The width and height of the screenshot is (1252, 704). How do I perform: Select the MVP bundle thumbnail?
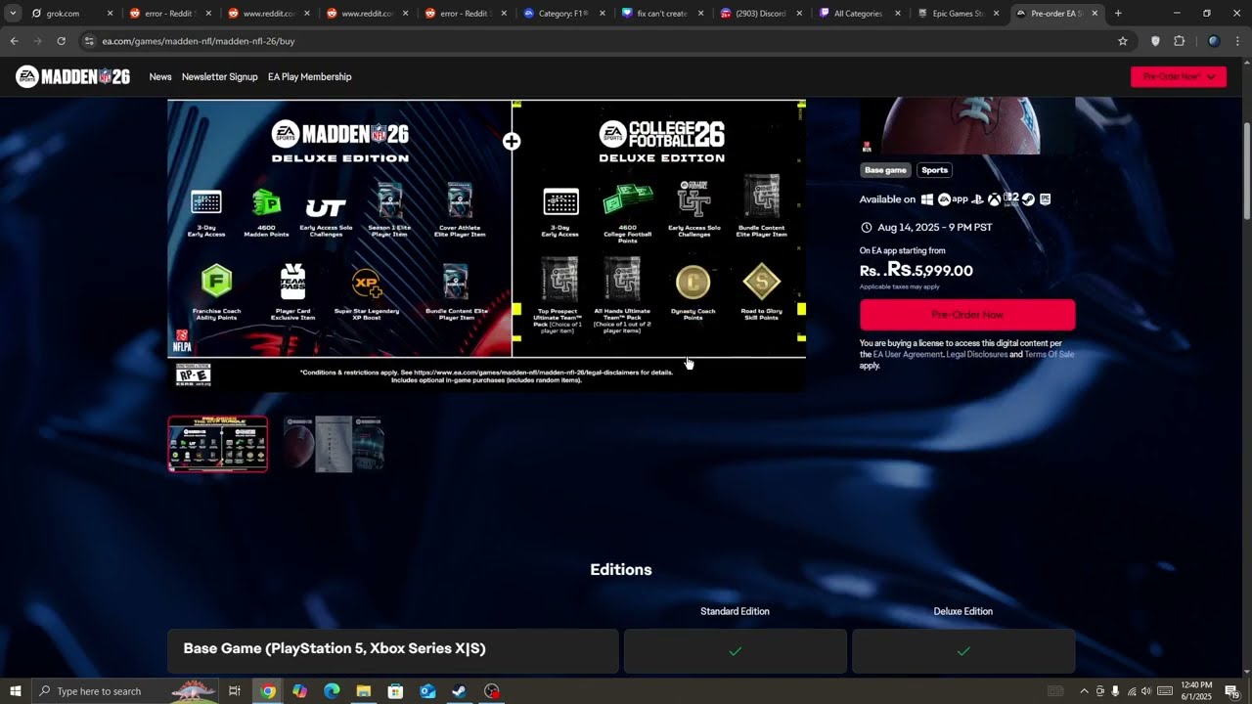pos(217,444)
